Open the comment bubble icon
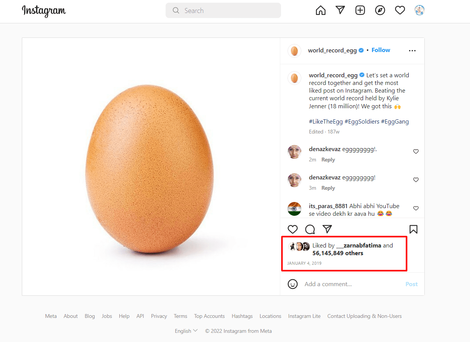Image resolution: width=470 pixels, height=342 pixels. pyautogui.click(x=310, y=229)
